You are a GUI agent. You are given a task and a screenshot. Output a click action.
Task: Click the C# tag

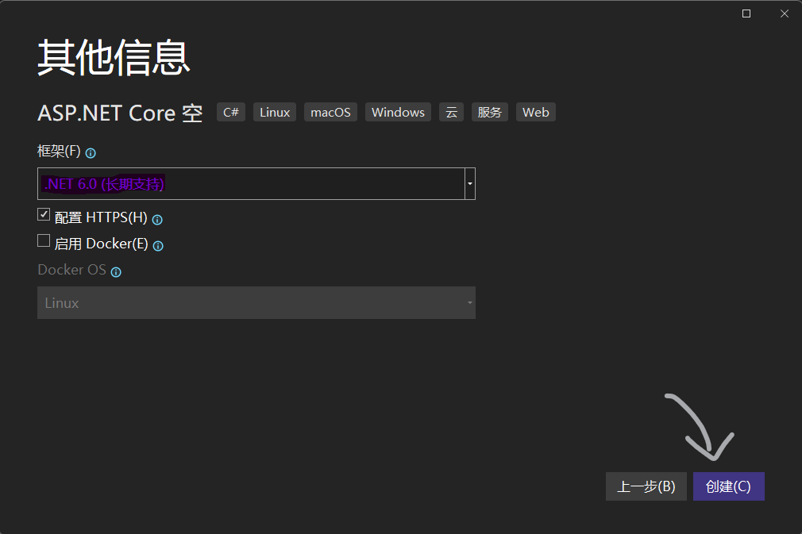231,112
